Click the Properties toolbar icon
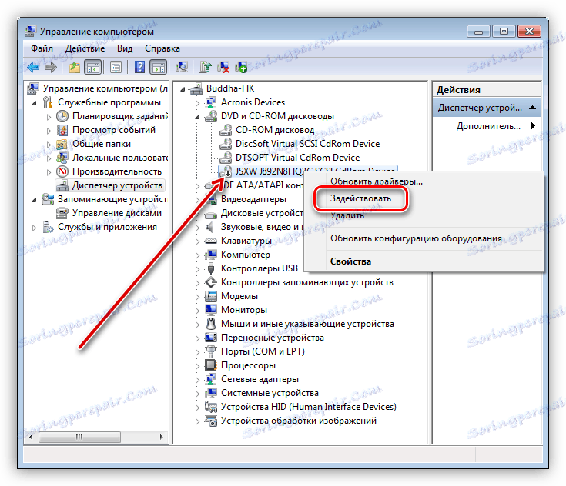Viewport: 566px width, 486px height. [116, 67]
